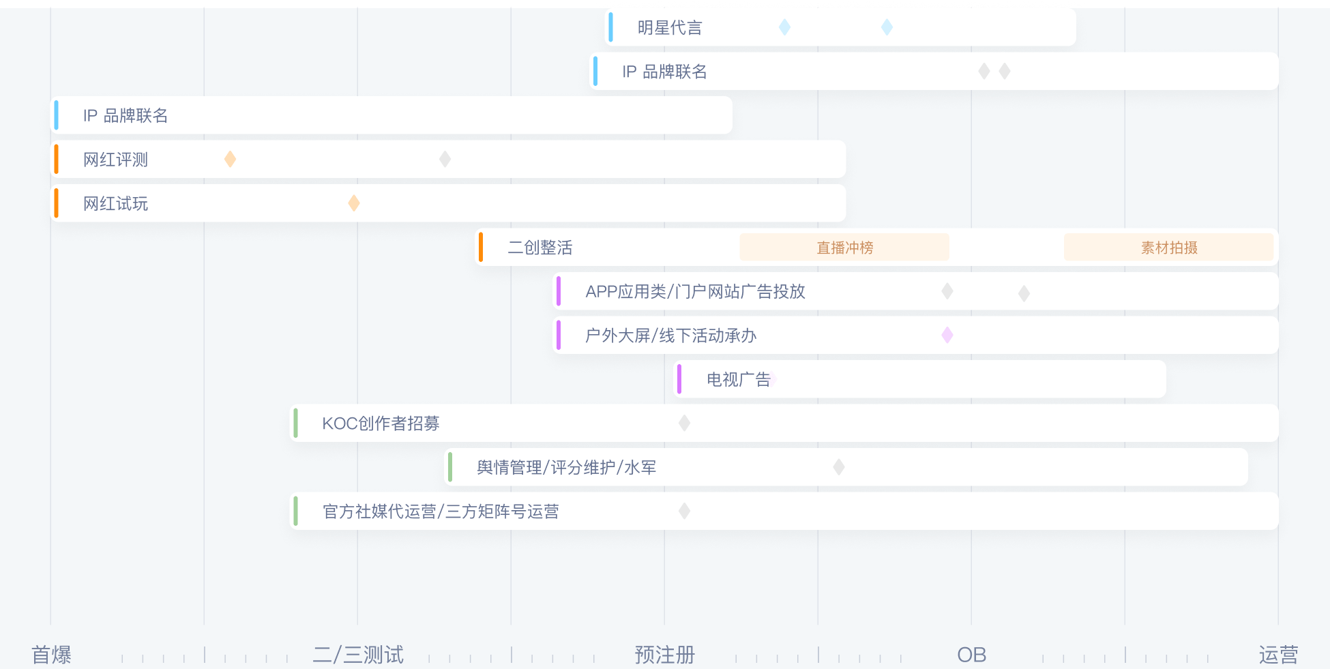The height and width of the screenshot is (669, 1330).
Task: Select the 电视广告 task bar label
Action: click(738, 379)
